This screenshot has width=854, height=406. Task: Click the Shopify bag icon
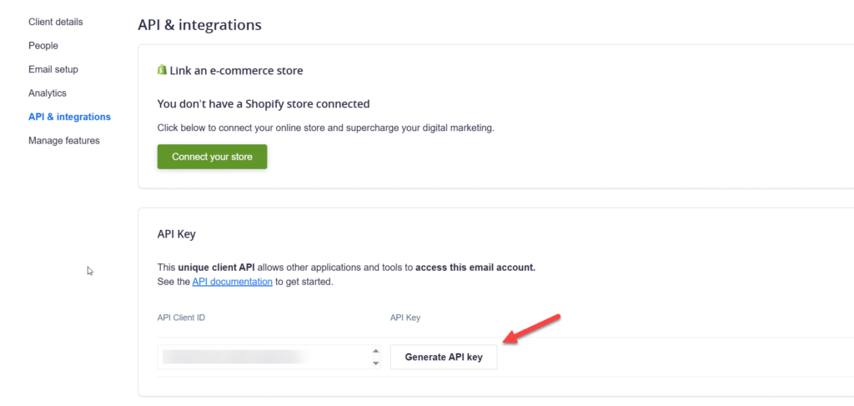pos(162,70)
